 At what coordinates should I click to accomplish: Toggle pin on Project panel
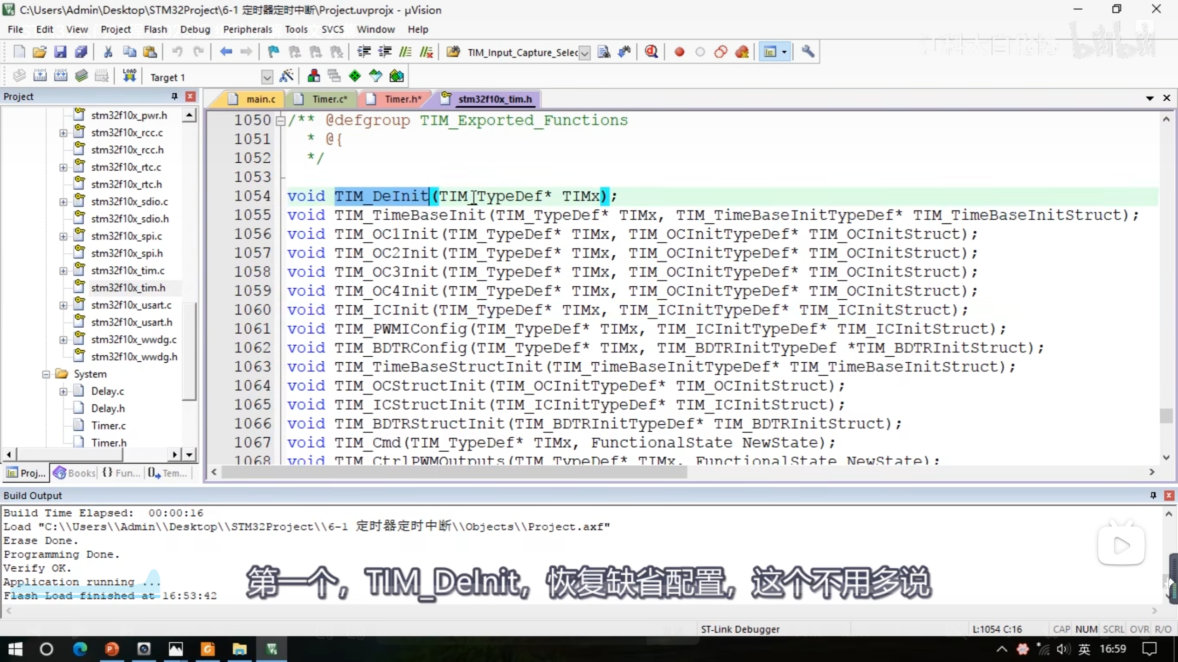pyautogui.click(x=174, y=96)
